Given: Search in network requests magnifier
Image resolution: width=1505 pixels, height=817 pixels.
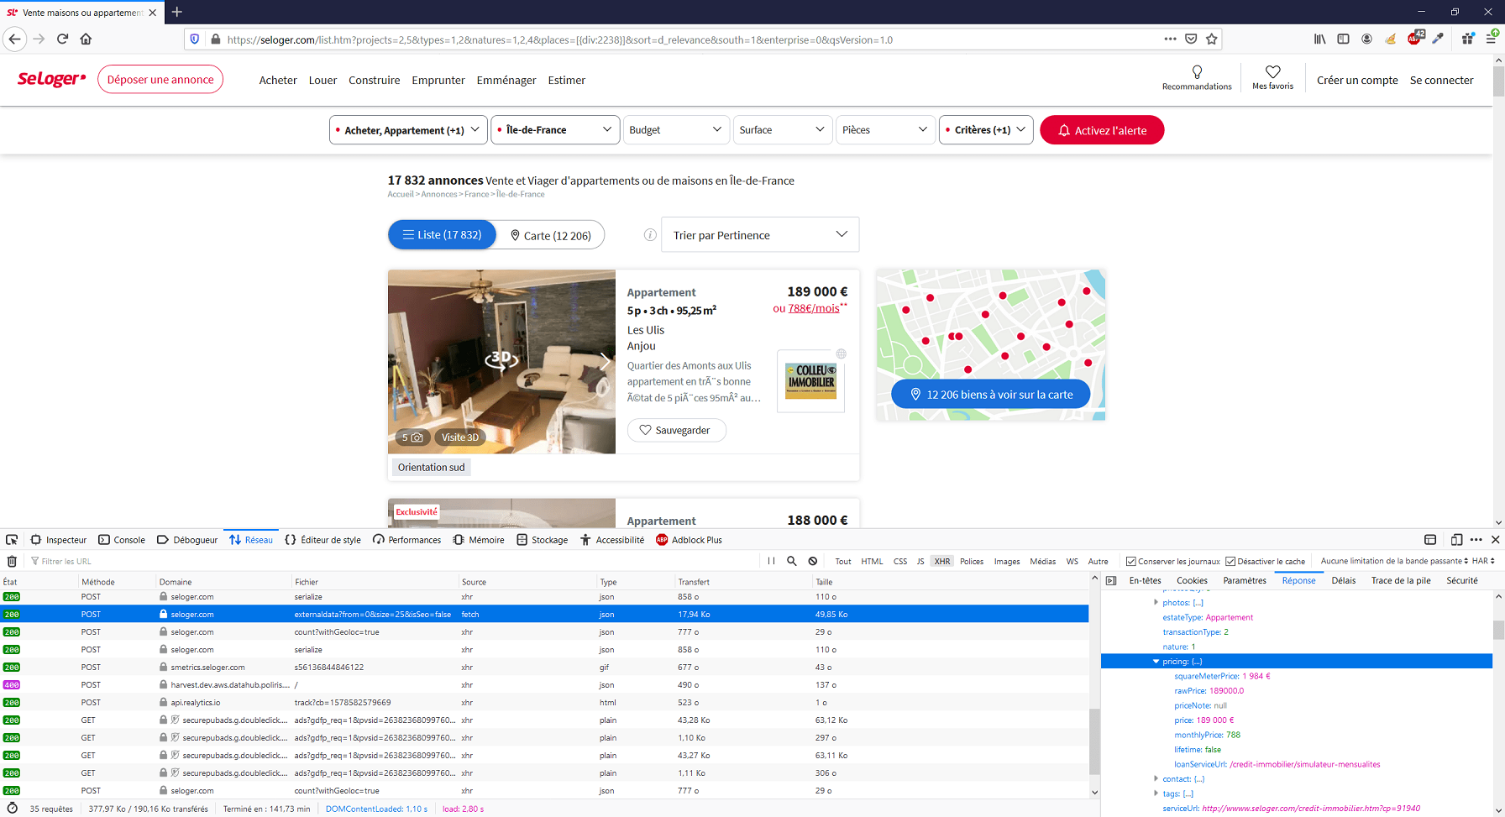Looking at the screenshot, I should point(791,561).
